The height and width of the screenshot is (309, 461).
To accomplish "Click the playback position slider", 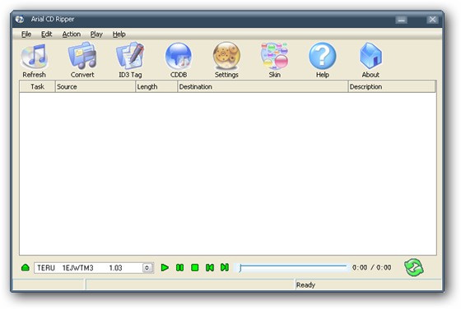I will point(293,268).
